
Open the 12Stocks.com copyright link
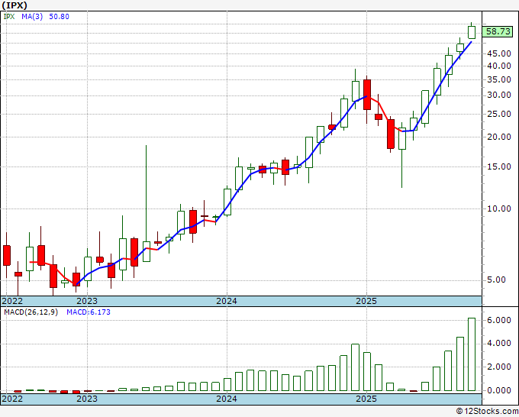pos(487,411)
